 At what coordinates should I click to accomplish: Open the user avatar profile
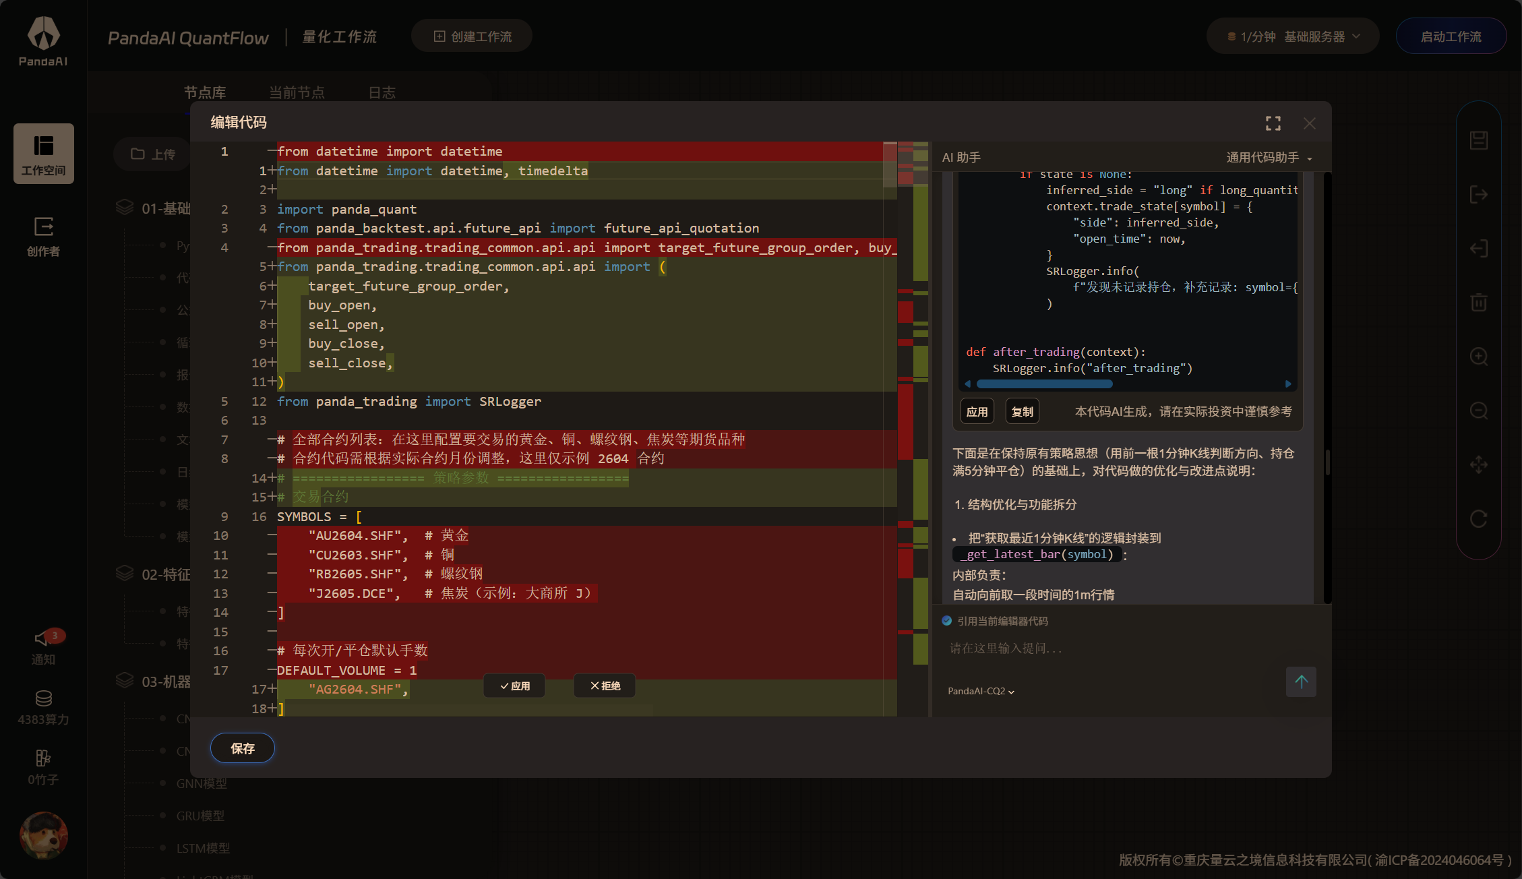tap(44, 836)
